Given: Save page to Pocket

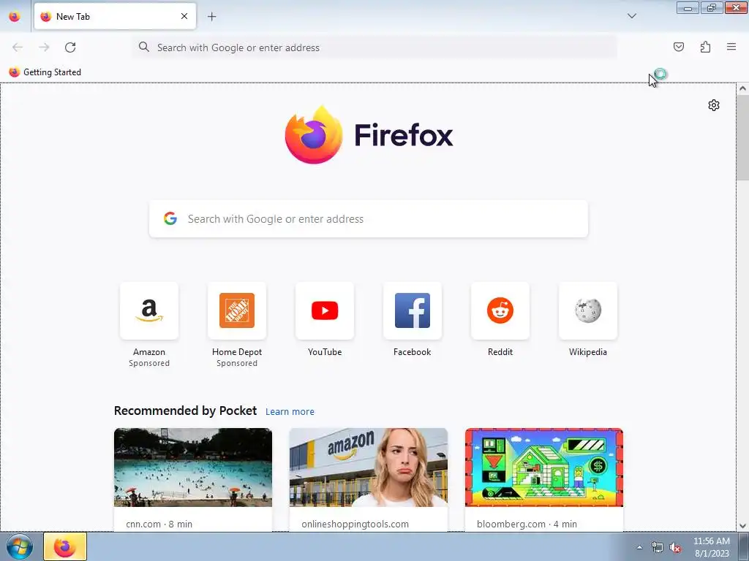Looking at the screenshot, I should tap(678, 47).
